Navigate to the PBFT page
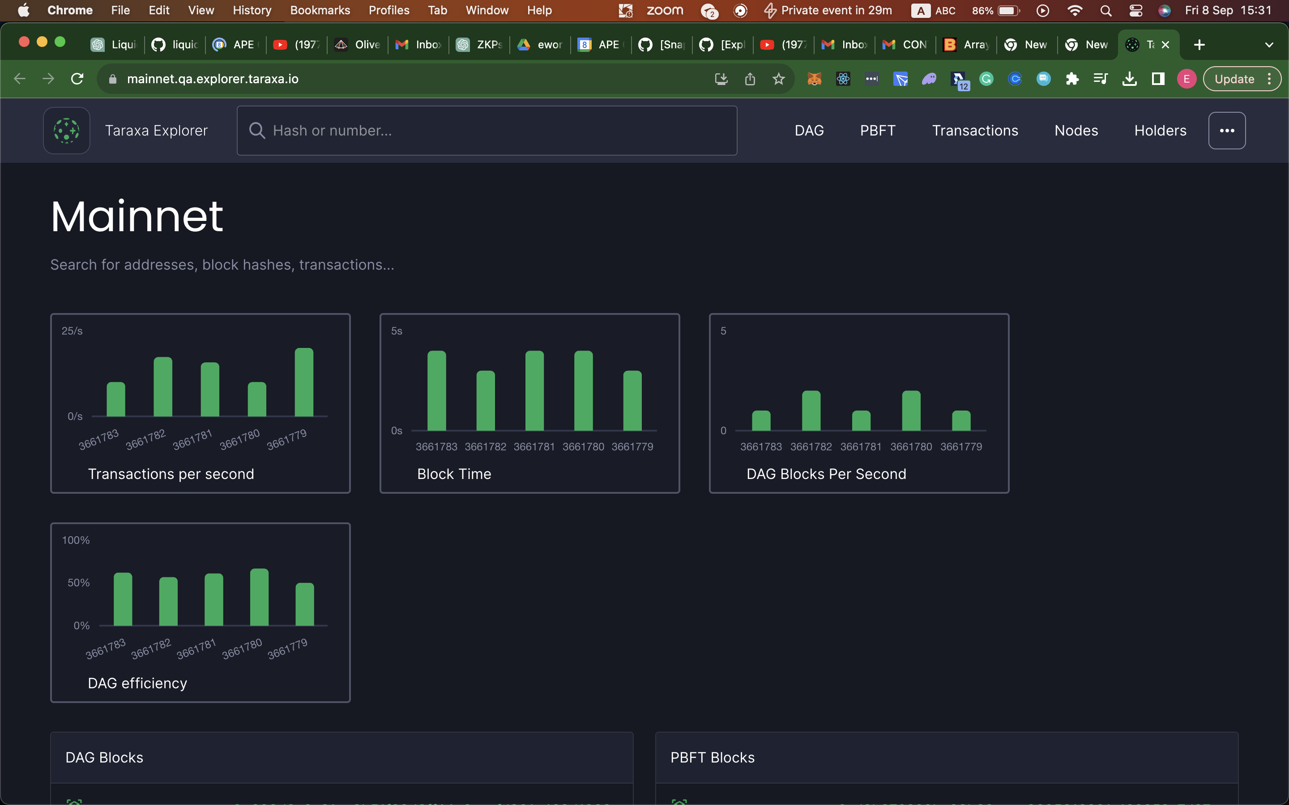 877,131
